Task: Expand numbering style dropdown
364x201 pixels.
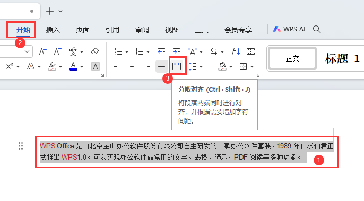Action: coord(148,52)
